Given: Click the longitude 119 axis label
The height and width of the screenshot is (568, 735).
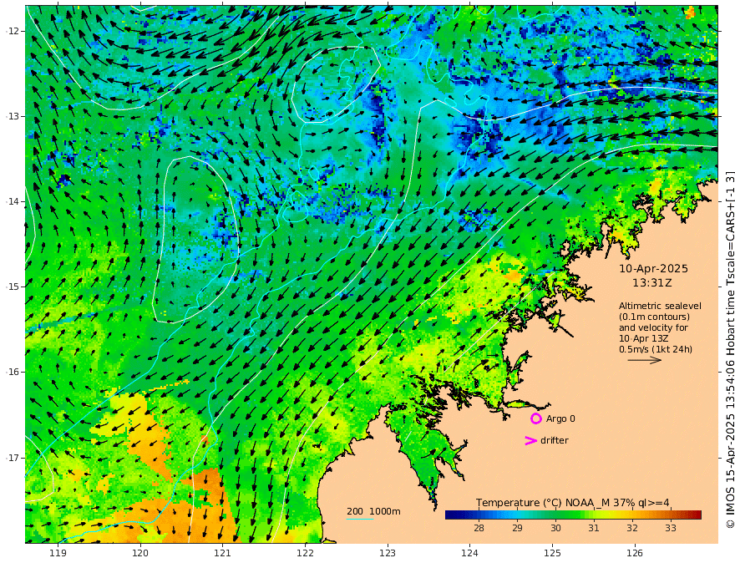Looking at the screenshot, I should 58,553.
